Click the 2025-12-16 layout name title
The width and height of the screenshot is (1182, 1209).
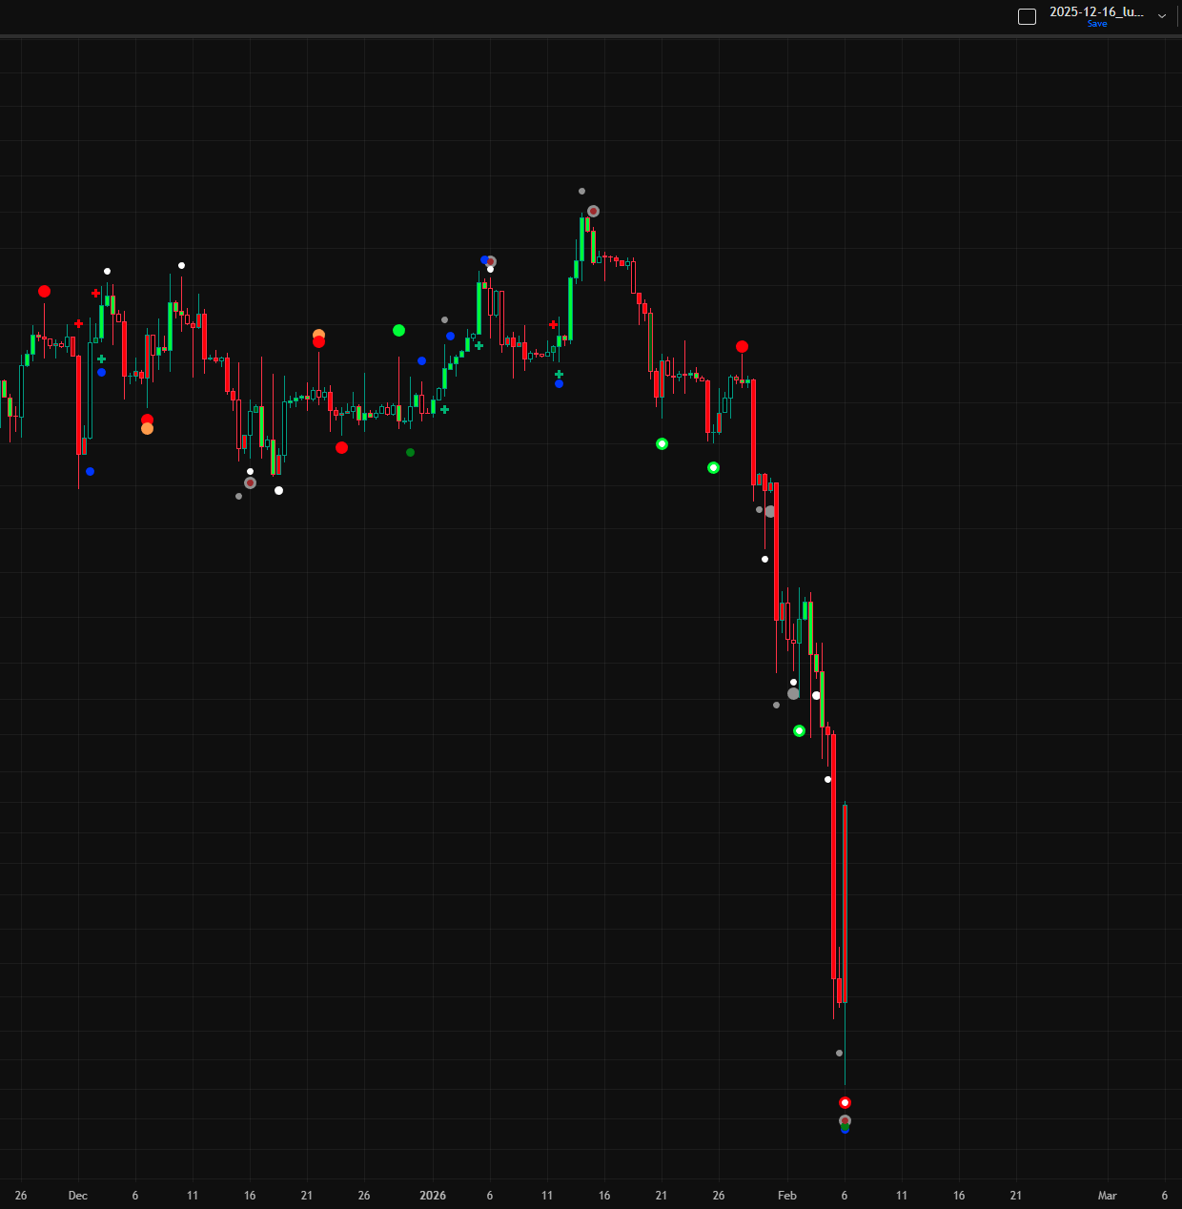point(1096,12)
